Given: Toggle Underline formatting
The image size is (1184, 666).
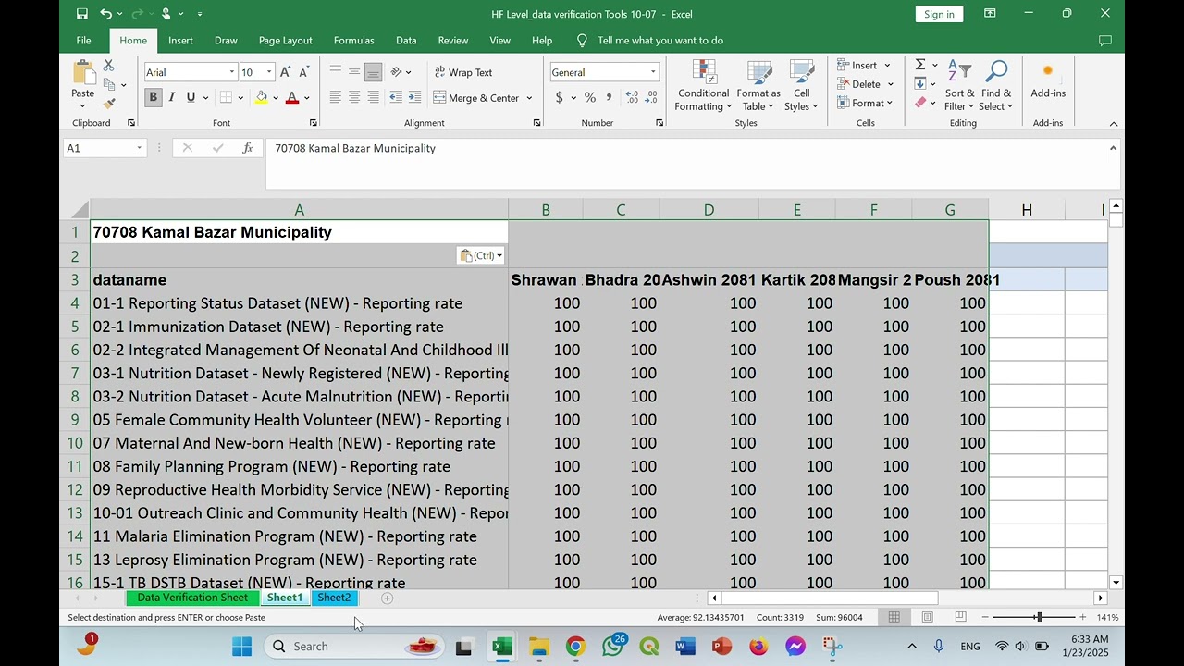Looking at the screenshot, I should pos(191,97).
